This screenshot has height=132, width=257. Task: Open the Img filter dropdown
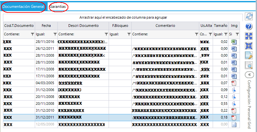tap(237, 34)
